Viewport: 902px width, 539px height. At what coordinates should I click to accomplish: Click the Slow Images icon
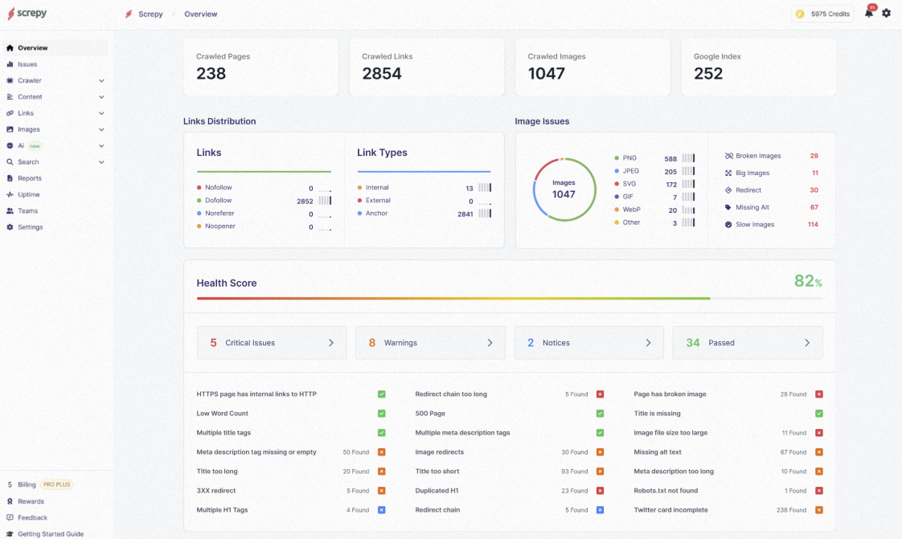click(728, 225)
